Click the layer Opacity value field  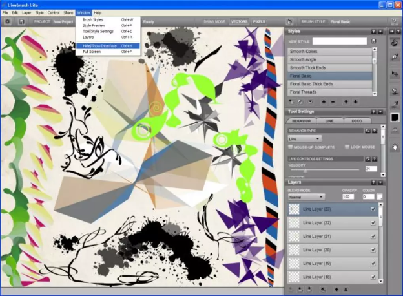[348, 196]
